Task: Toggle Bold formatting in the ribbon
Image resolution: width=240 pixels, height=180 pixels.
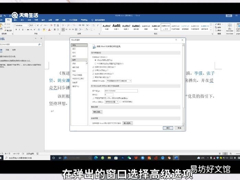Action: pyautogui.click(x=16, y=29)
